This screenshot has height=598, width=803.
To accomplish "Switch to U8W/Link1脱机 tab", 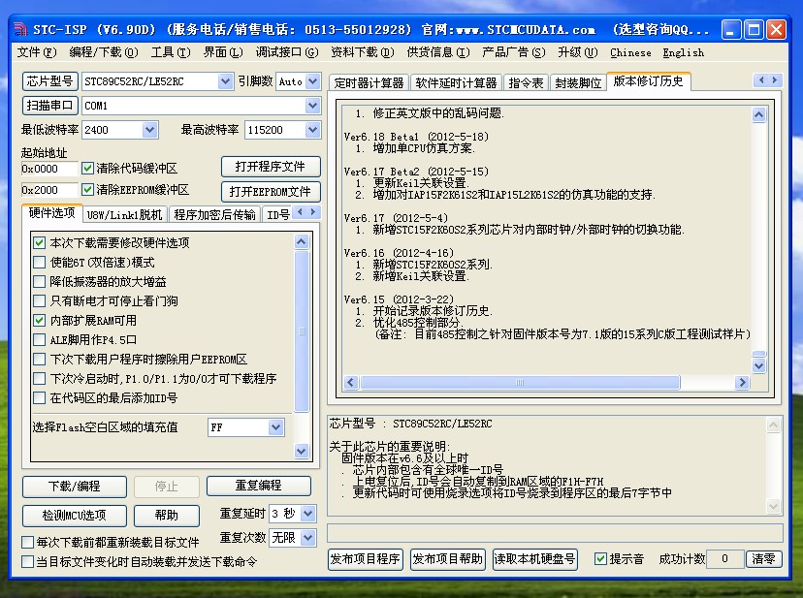I will (124, 215).
